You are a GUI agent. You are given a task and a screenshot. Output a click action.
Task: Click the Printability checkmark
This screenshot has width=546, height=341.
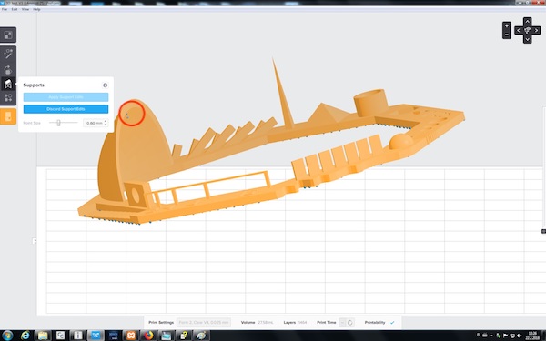coord(392,323)
